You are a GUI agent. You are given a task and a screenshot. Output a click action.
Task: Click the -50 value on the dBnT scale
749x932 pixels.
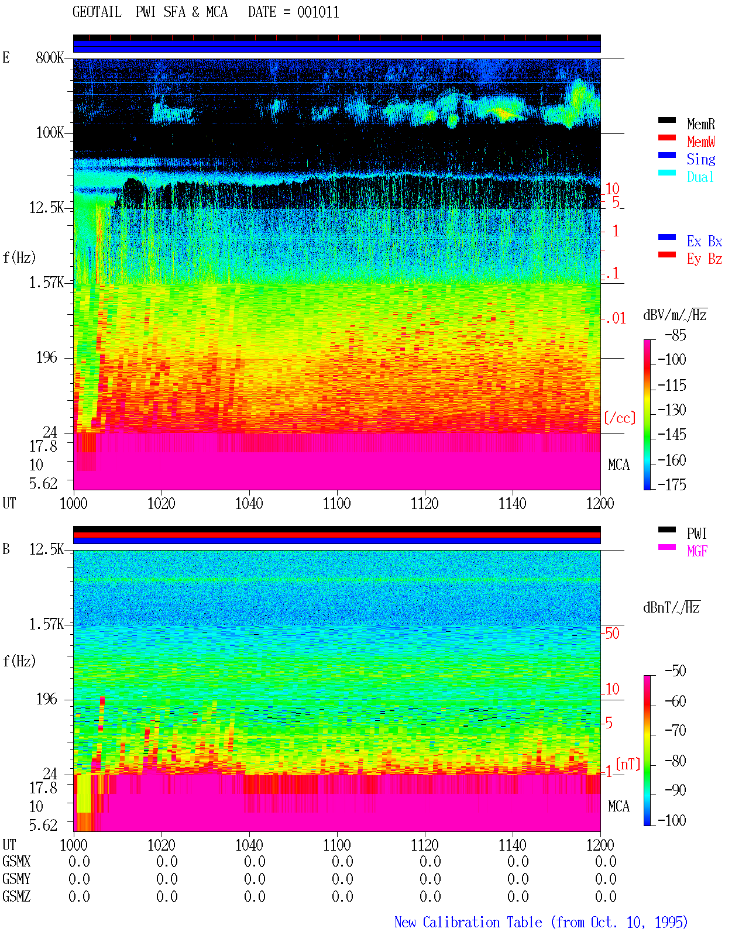point(675,670)
